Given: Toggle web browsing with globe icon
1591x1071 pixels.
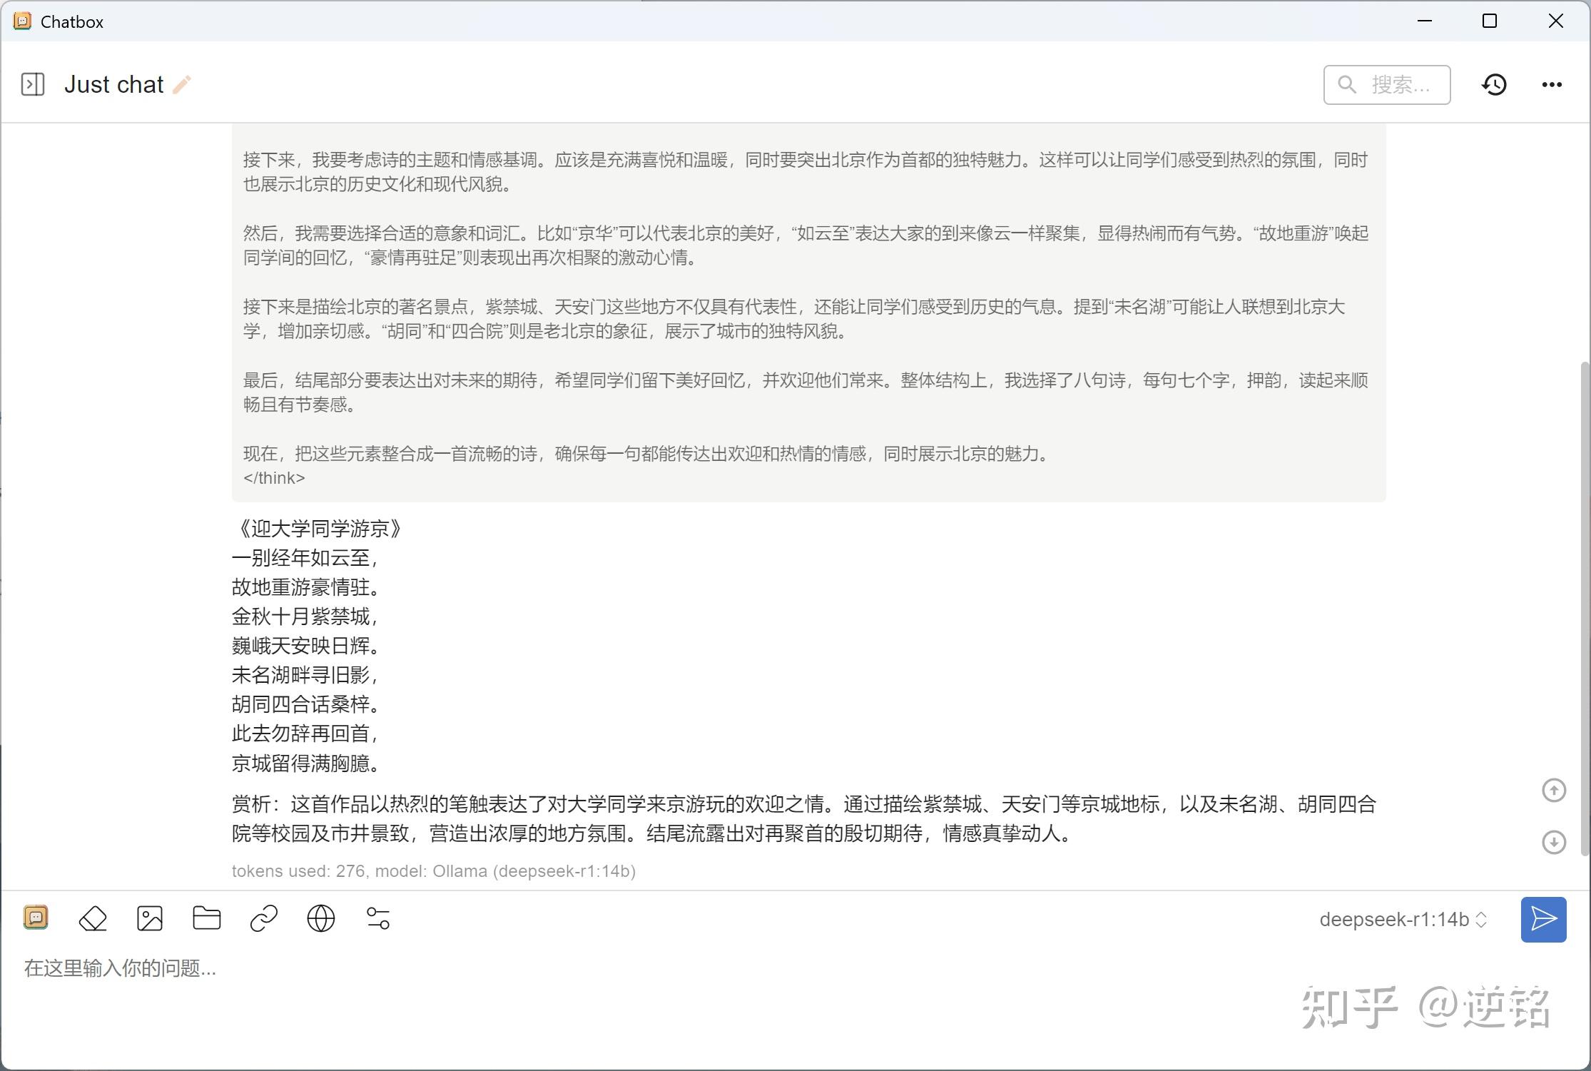Looking at the screenshot, I should tap(321, 918).
